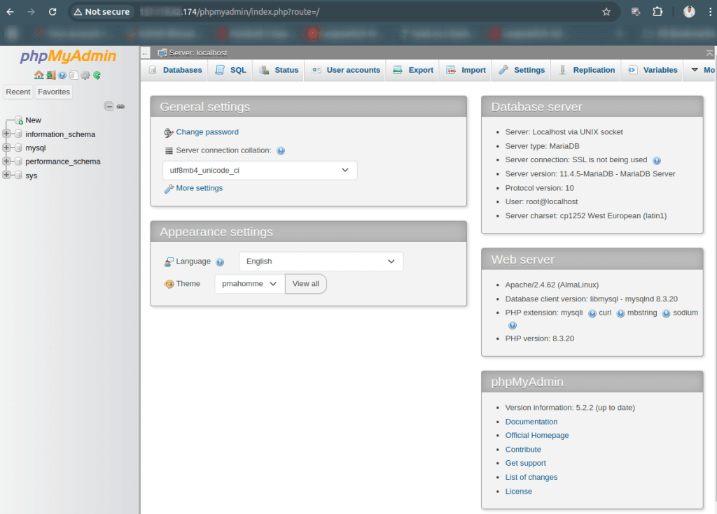
Task: Reload navigation panel green arrow icon
Action: (97, 75)
